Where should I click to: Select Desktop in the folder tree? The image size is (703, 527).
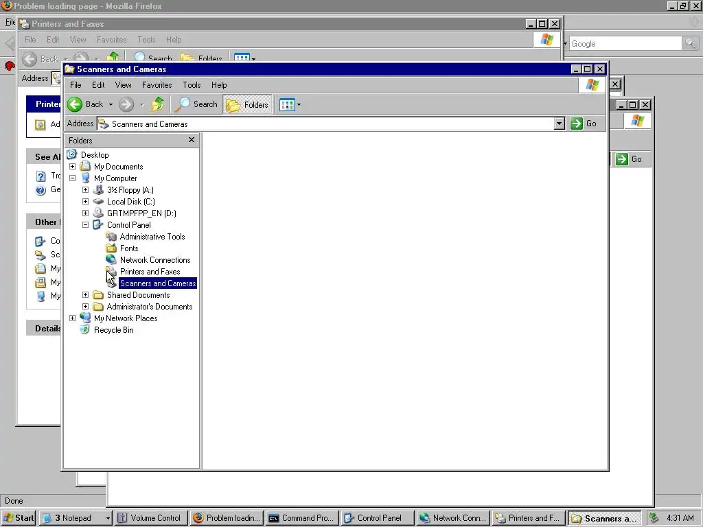95,155
